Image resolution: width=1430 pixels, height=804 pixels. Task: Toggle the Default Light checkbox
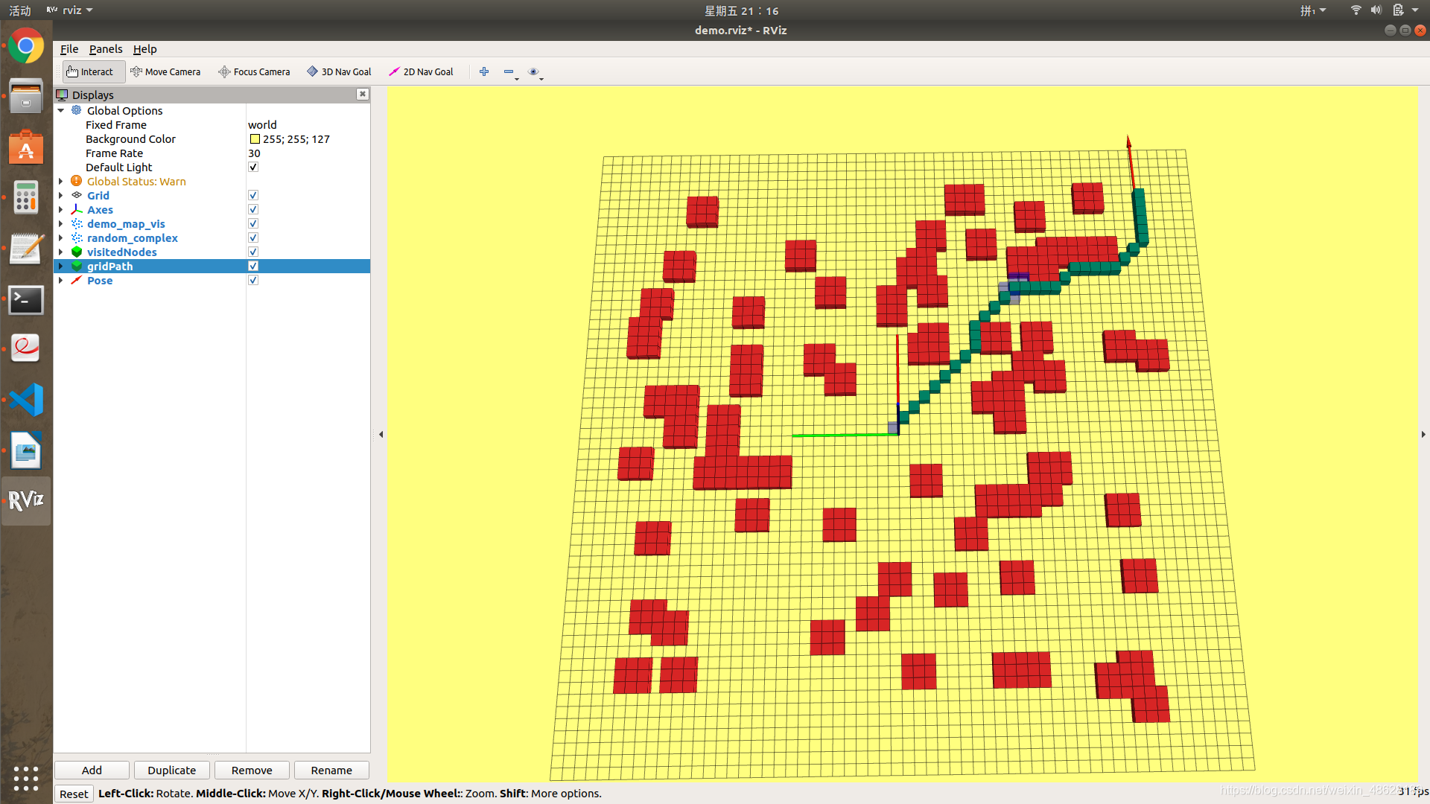[x=253, y=167]
